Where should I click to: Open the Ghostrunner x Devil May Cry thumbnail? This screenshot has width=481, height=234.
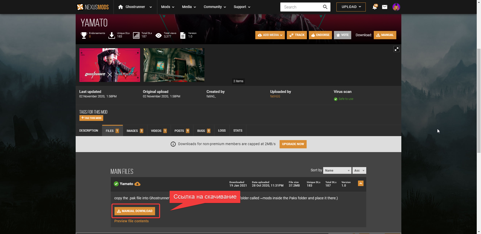coord(110,65)
